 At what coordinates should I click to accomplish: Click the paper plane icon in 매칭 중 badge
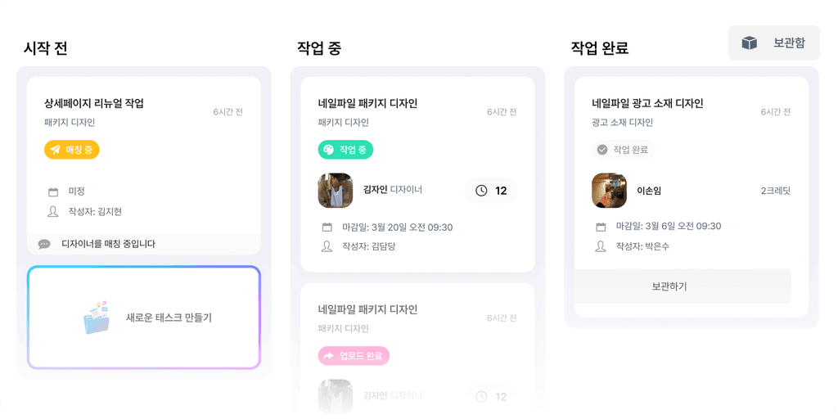55,151
